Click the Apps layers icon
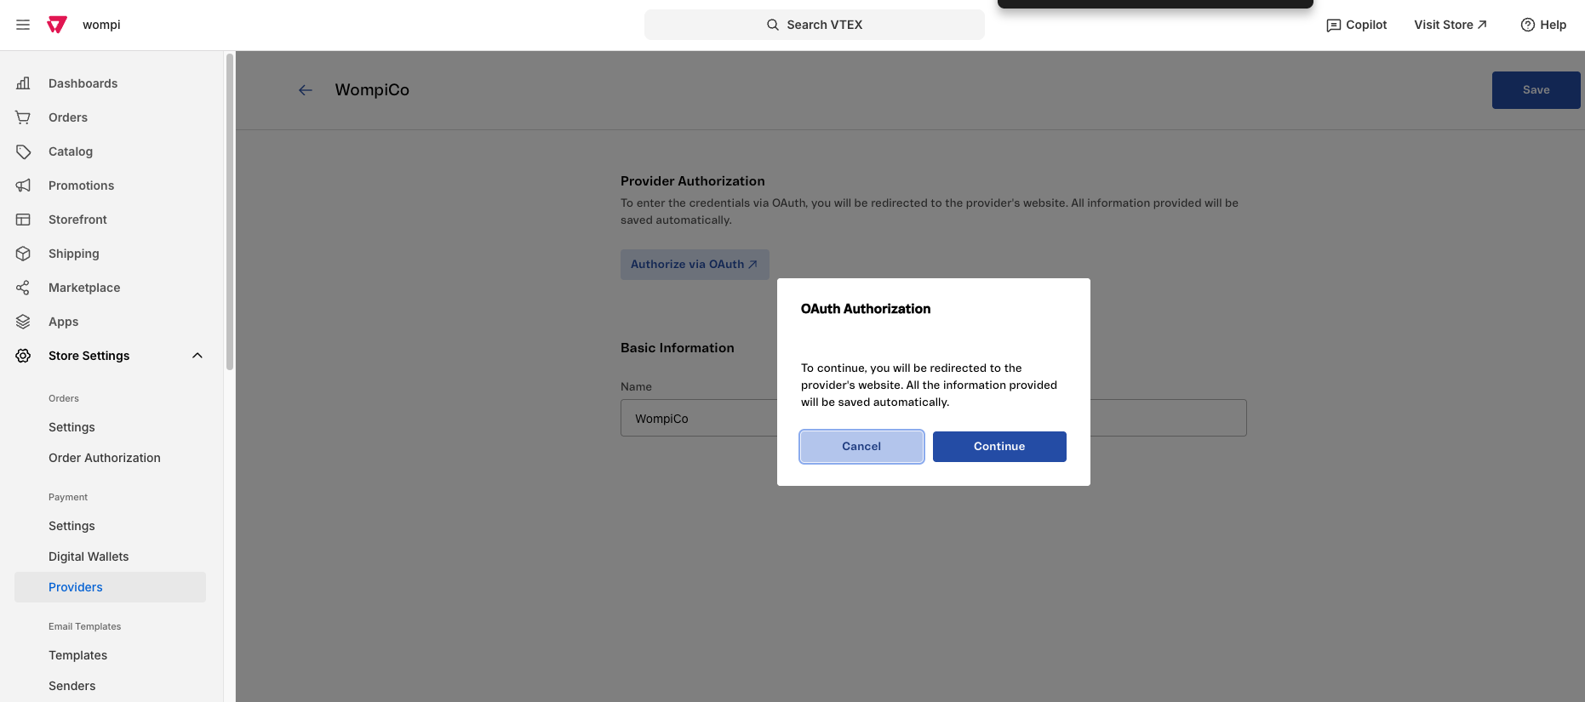 [x=23, y=322]
